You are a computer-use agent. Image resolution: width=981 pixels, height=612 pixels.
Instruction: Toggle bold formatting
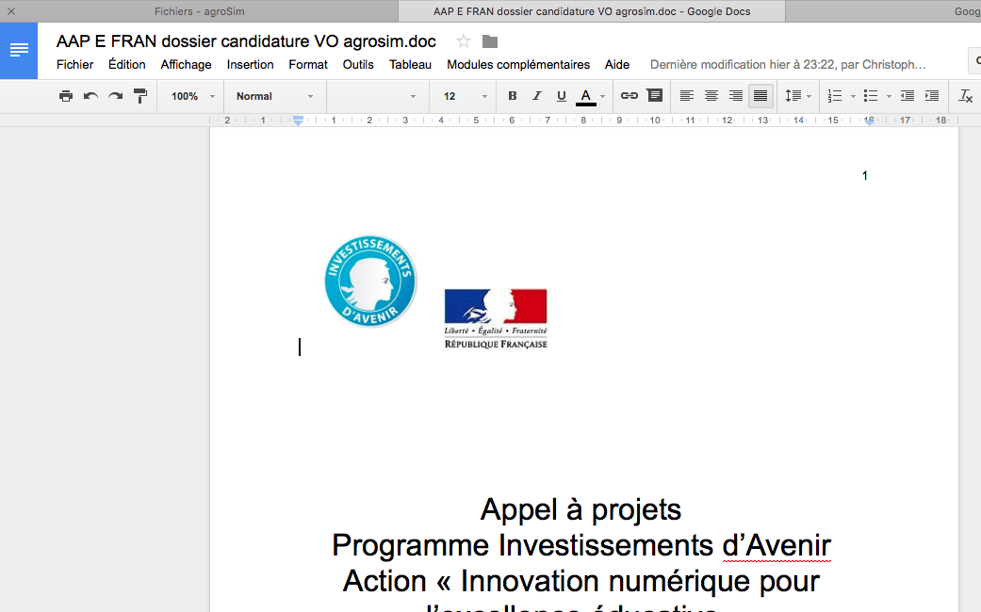coord(513,96)
